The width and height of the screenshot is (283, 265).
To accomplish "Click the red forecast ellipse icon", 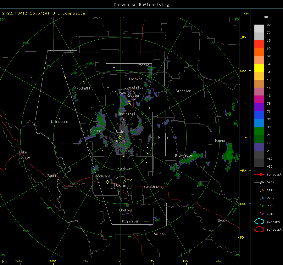I will pos(259,229).
